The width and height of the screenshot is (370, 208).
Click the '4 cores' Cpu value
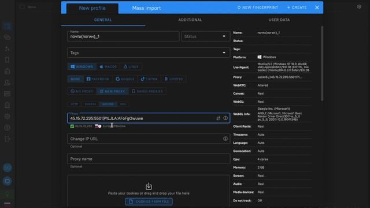pyautogui.click(x=262, y=159)
